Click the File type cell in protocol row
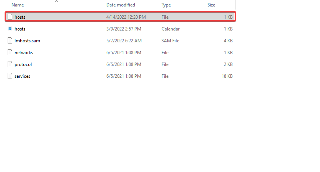Viewport: 320px width, 172px height. coord(165,64)
